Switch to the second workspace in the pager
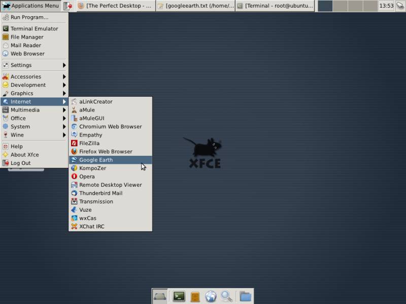The width and height of the screenshot is (406, 304). coord(340,6)
